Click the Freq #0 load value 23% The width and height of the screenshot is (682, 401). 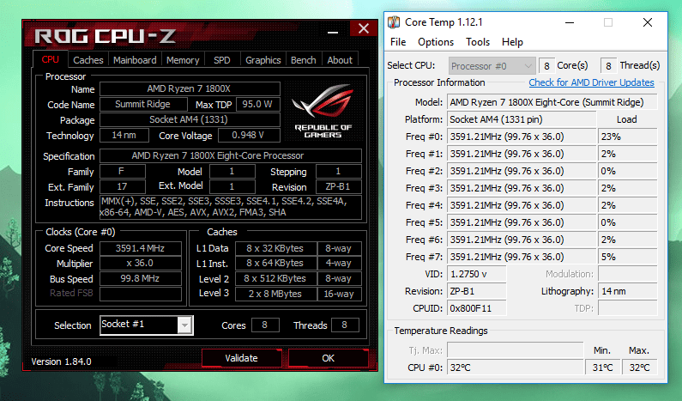pos(627,137)
